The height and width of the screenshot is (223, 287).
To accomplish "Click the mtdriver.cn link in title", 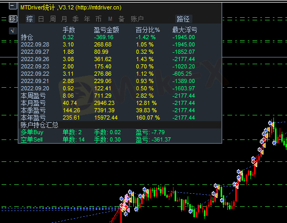I will (x=99, y=7).
